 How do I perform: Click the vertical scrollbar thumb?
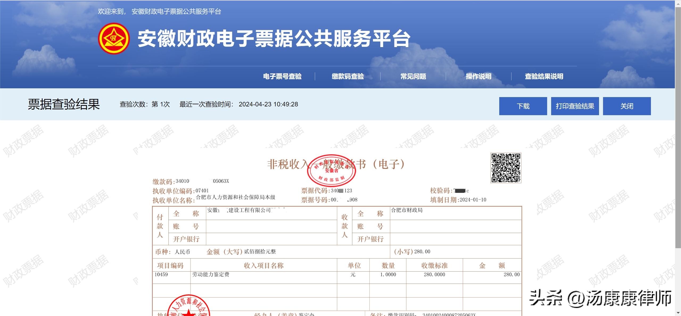(x=678, y=128)
